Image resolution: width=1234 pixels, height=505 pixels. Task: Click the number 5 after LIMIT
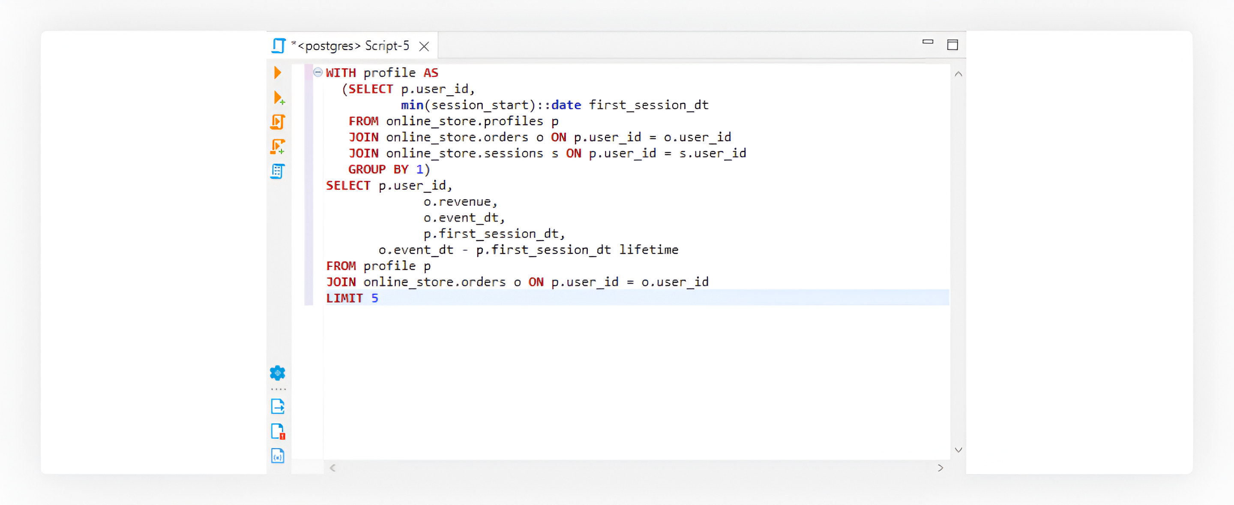point(374,298)
